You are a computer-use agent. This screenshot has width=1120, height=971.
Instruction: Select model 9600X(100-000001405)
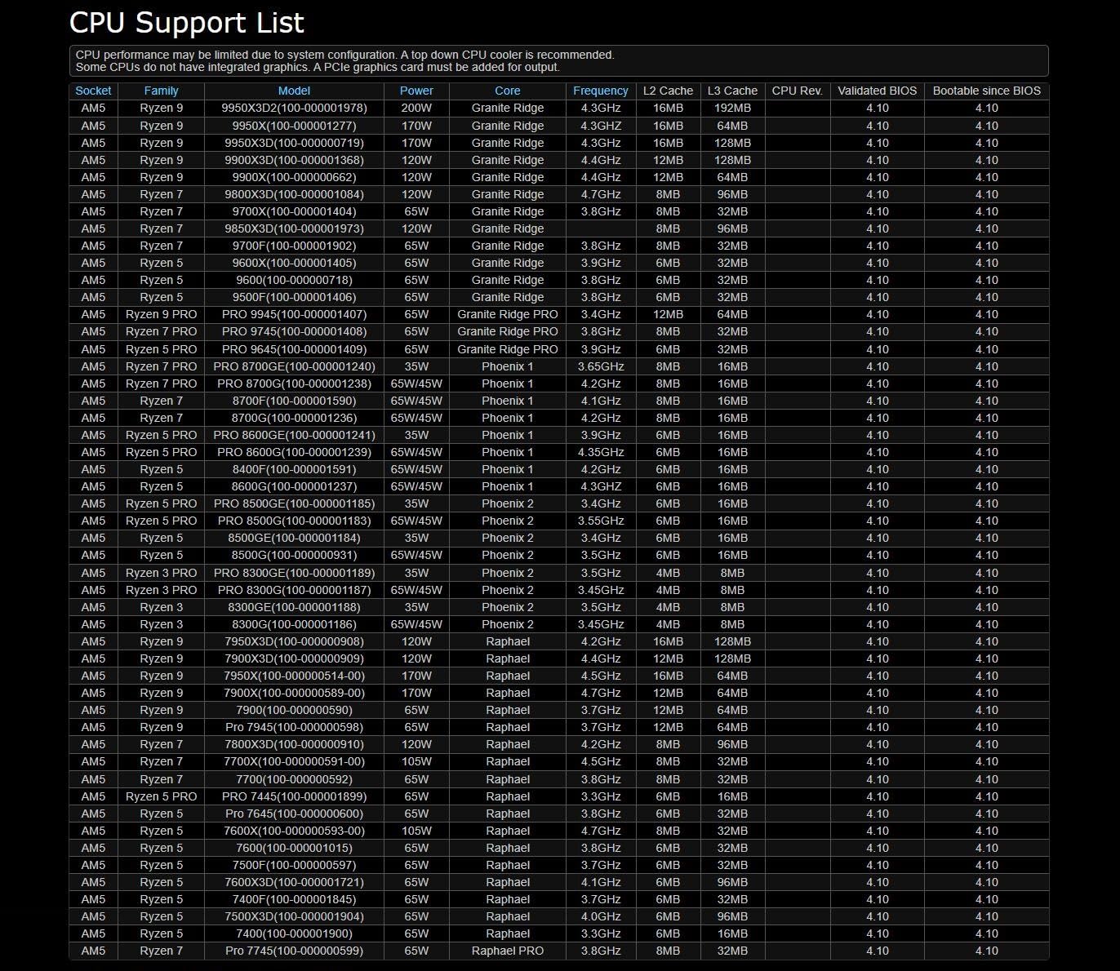click(x=294, y=263)
